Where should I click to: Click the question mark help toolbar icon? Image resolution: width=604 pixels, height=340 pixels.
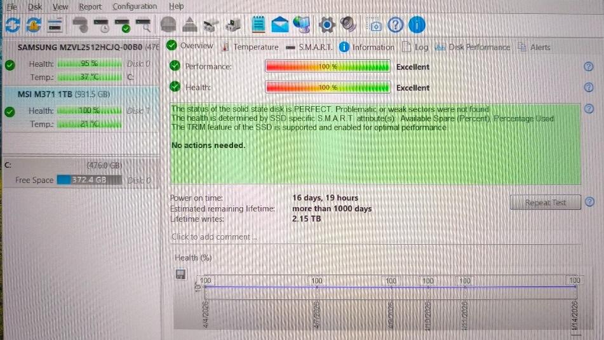coord(395,25)
